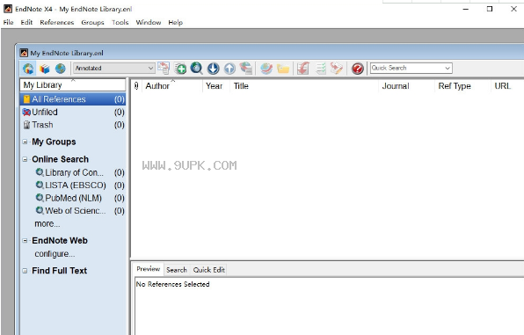Viewport: 524px width, 335px height.
Task: Collapse the My Groups section
Action: point(25,142)
